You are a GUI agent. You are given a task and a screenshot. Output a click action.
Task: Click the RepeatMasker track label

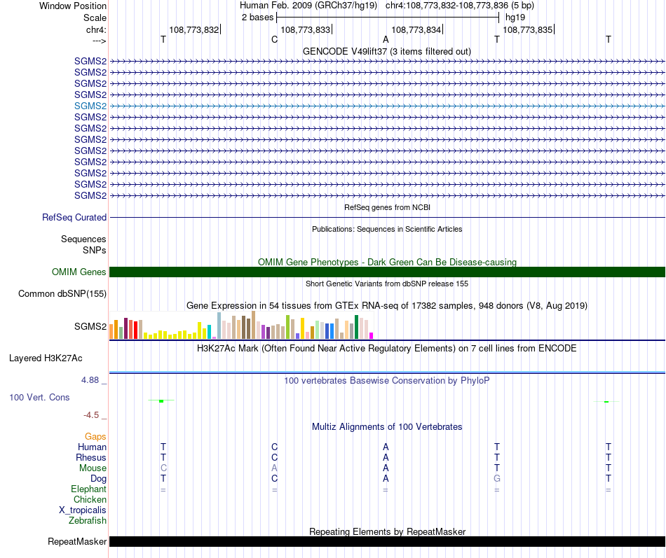tap(77, 541)
